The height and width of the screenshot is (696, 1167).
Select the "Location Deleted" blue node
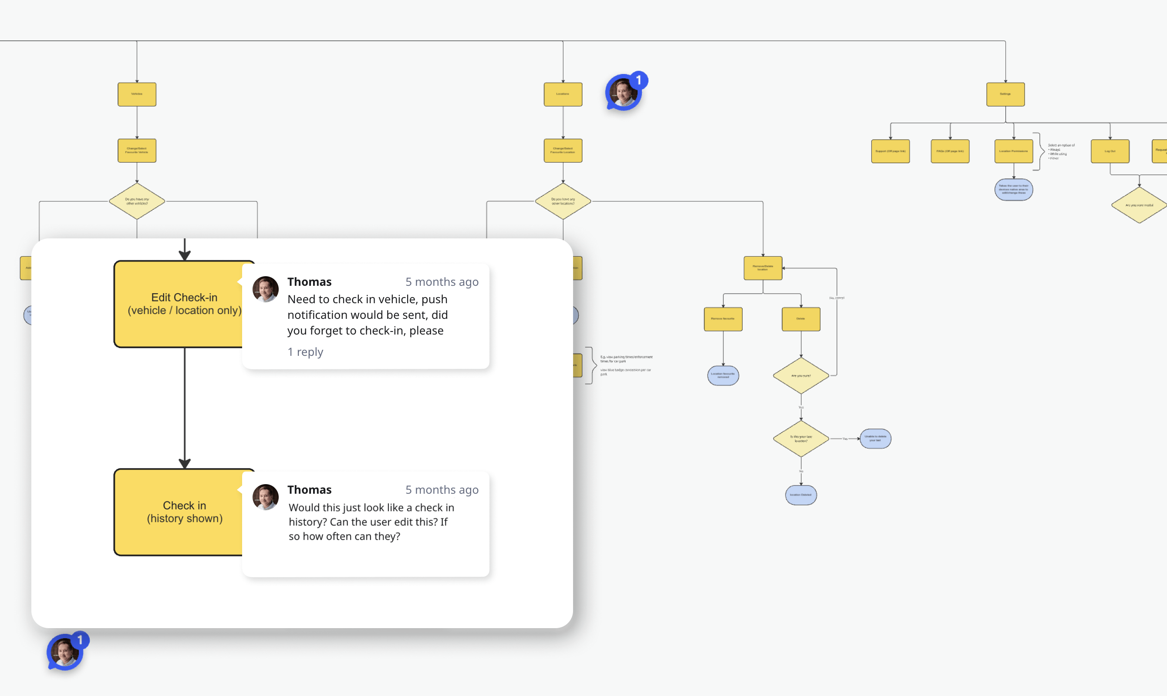click(801, 495)
